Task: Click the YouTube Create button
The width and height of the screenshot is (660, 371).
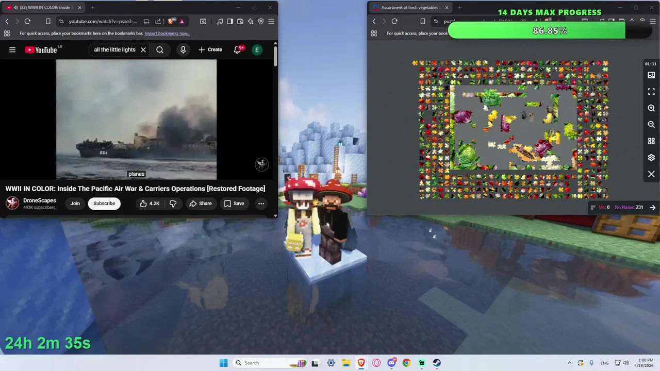Action: coord(210,50)
